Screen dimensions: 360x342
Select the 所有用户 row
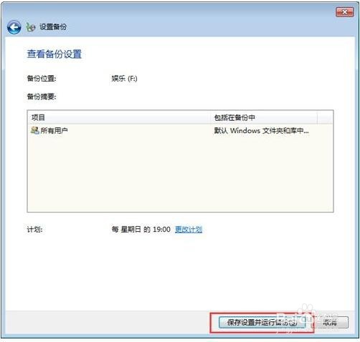point(180,130)
